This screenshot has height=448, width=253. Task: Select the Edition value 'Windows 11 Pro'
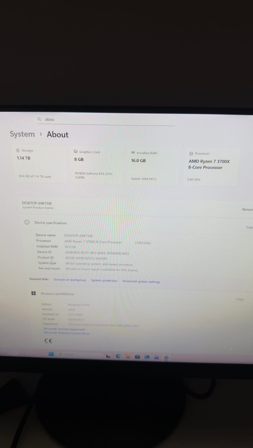[79, 305]
